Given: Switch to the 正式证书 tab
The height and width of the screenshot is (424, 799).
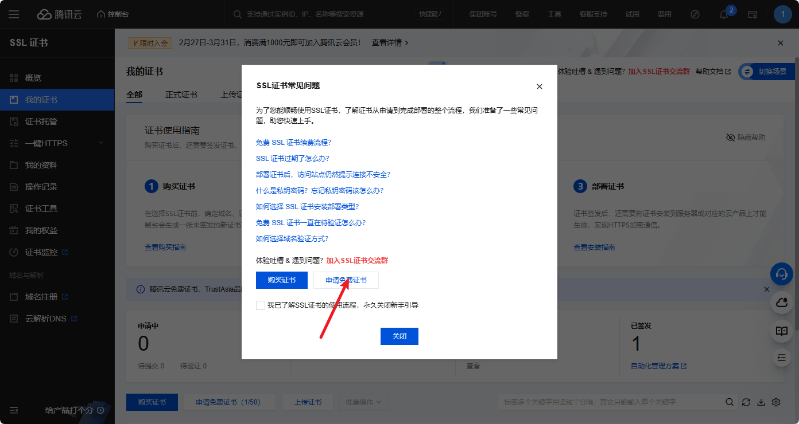Looking at the screenshot, I should [x=181, y=95].
